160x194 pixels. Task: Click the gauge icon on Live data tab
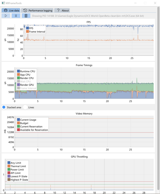6,10
